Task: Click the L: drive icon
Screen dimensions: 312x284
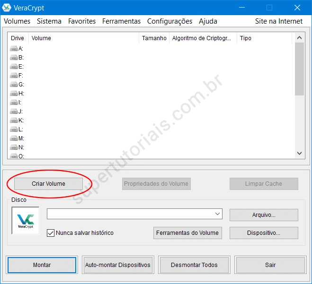Action: click(14, 129)
